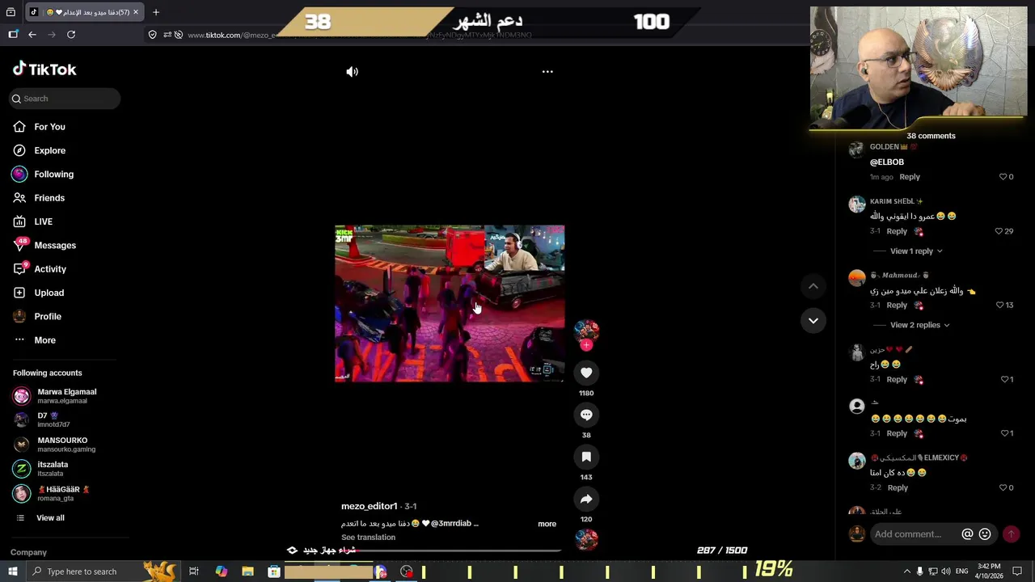Open Microsoft Store from the taskbar

274,571
